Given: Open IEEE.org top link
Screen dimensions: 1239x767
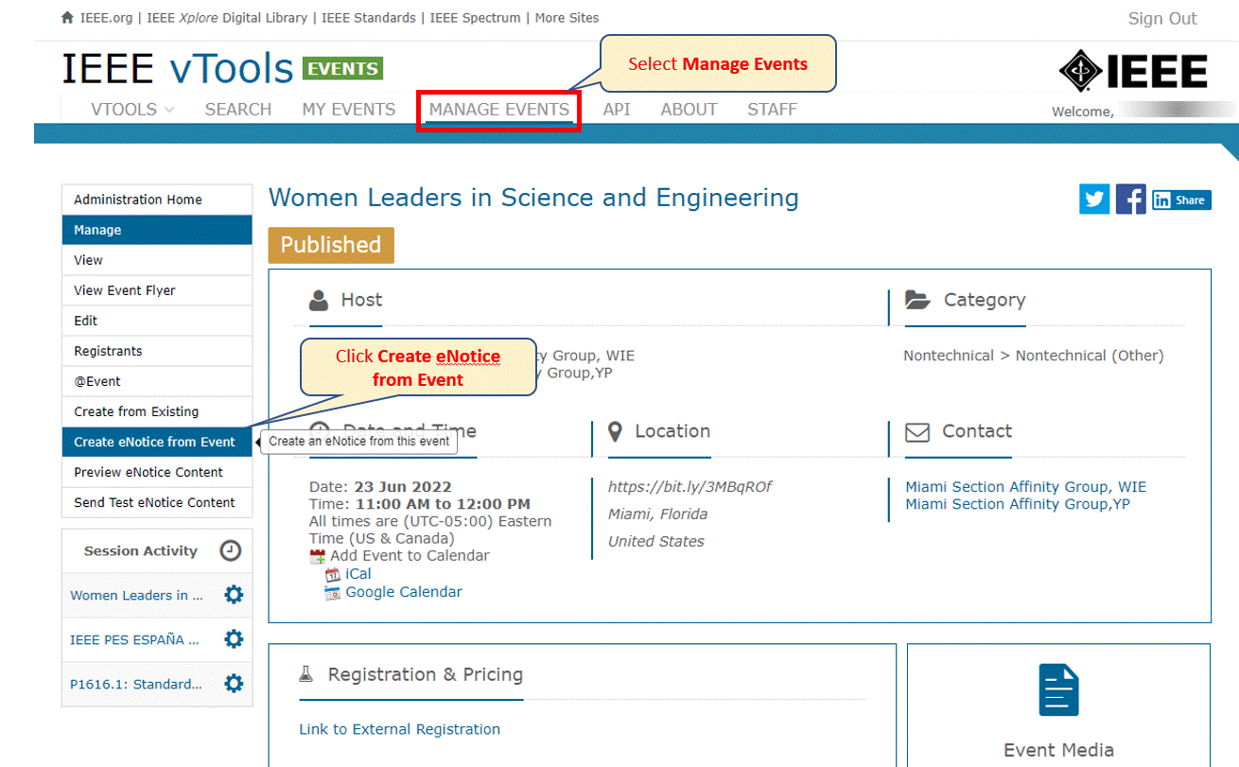Looking at the screenshot, I should (x=104, y=18).
